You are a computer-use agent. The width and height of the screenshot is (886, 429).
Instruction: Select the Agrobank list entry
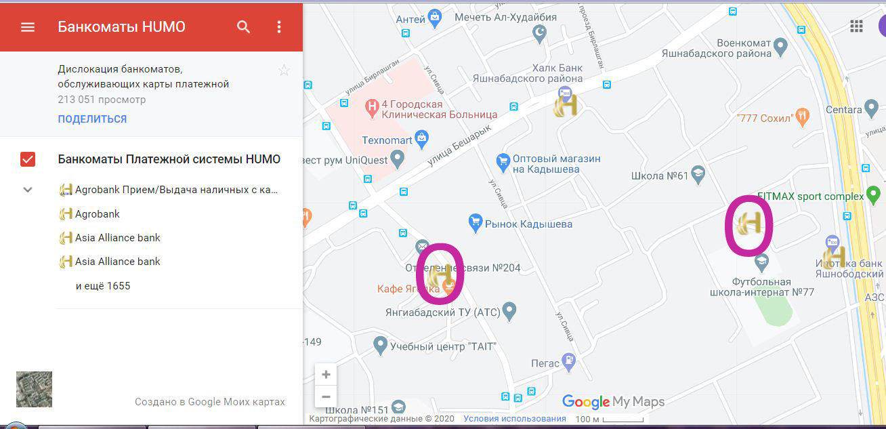click(98, 214)
